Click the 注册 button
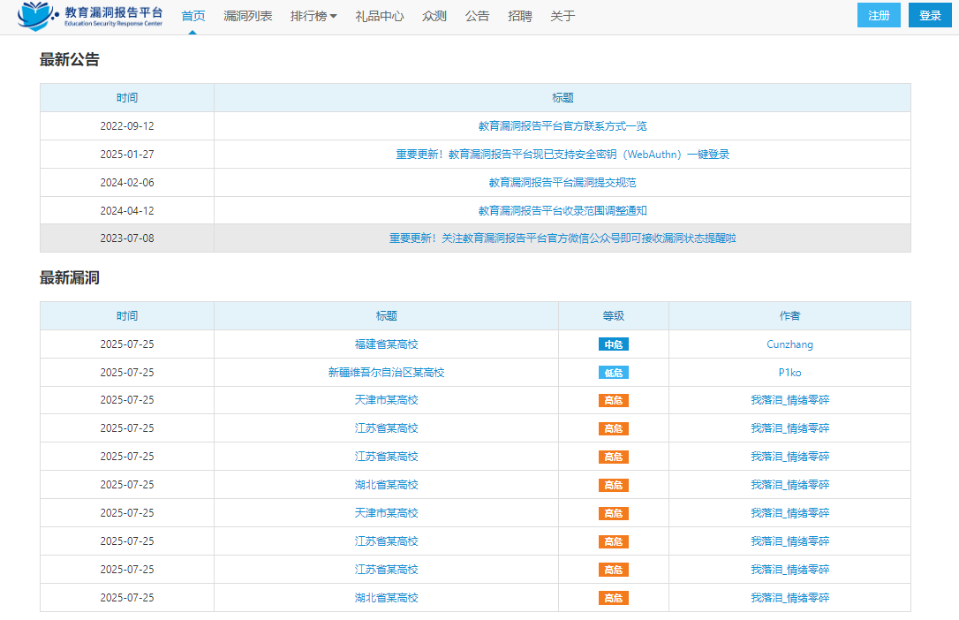The height and width of the screenshot is (620, 959). point(879,15)
